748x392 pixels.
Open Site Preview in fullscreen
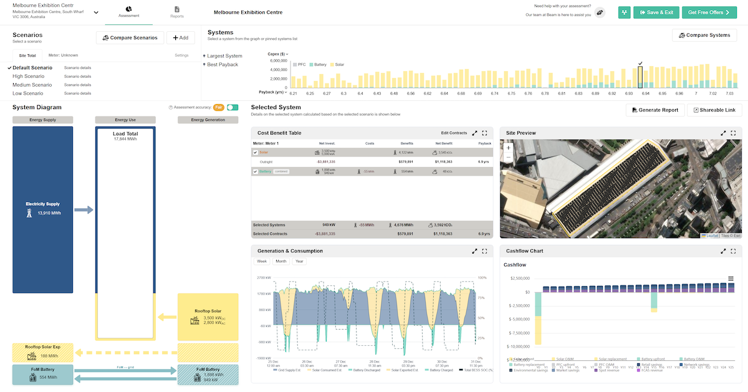click(733, 133)
